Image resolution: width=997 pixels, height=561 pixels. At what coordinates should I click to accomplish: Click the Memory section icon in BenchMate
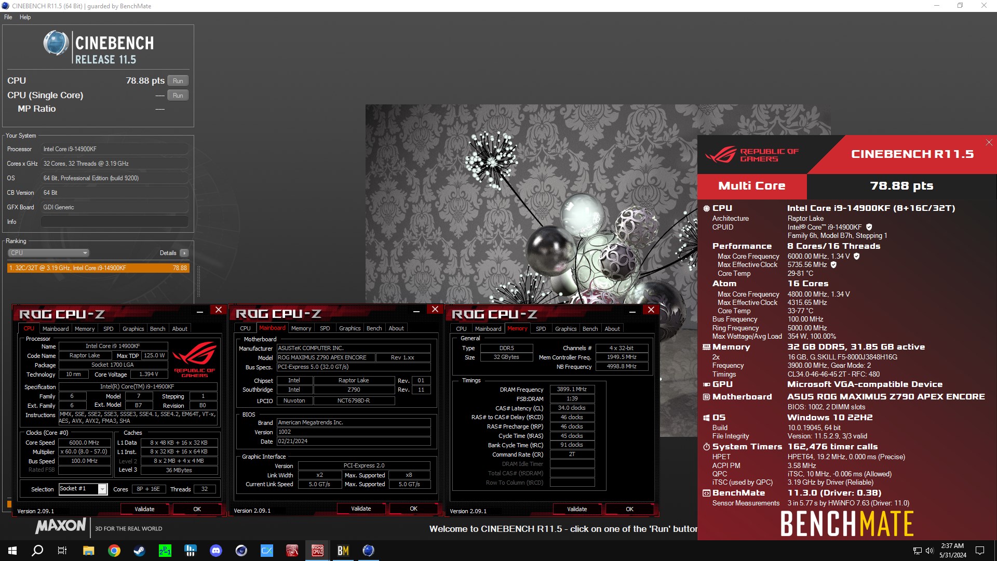(706, 347)
